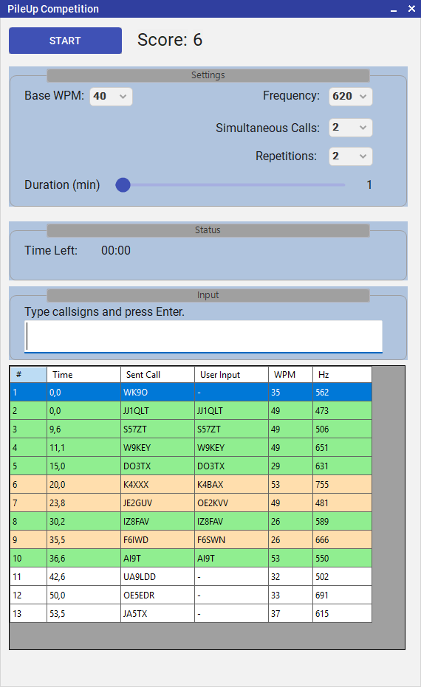Close the PileUp Competition window

click(x=411, y=9)
